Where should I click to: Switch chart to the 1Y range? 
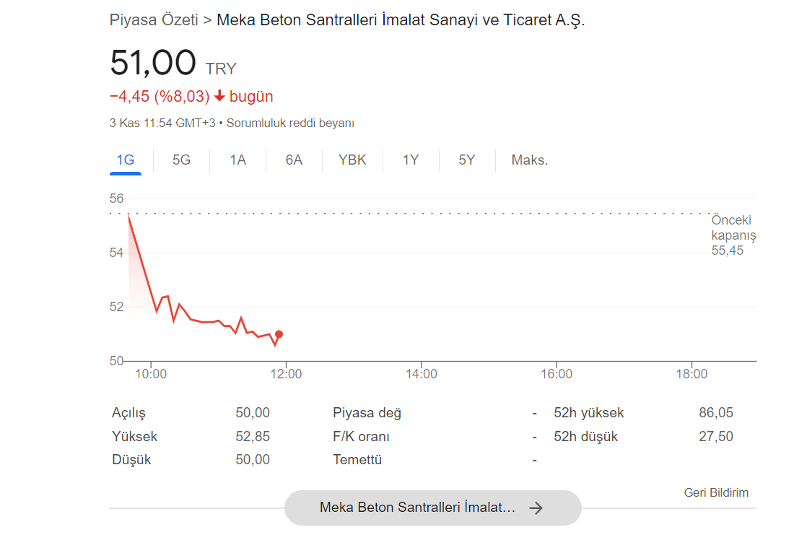[x=411, y=160]
